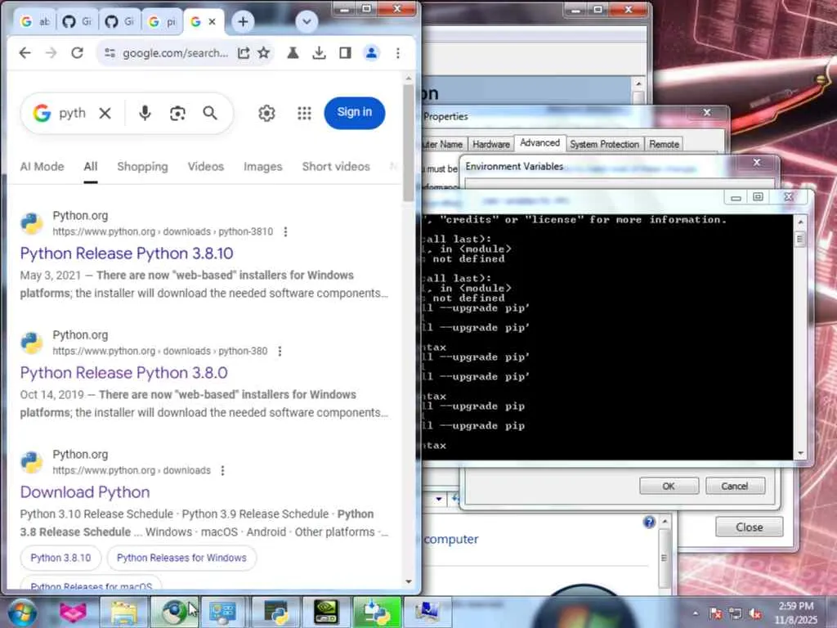Select Remote tab in System Properties
The height and width of the screenshot is (628, 837).
664,144
